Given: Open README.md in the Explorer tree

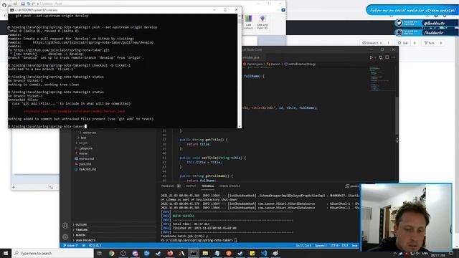Looking at the screenshot, I should click(x=87, y=169).
